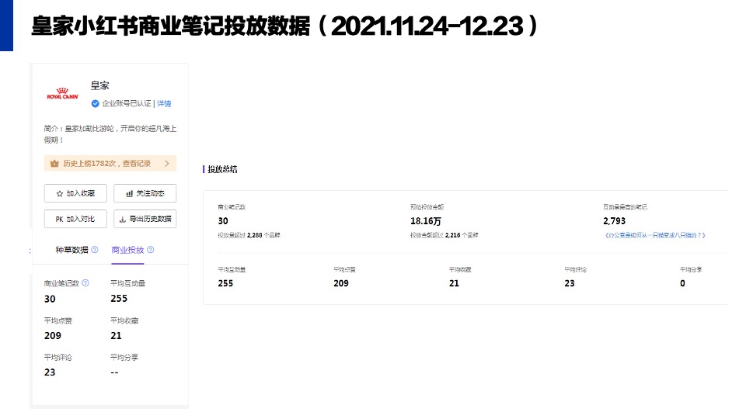Click the bar chart icon in 关注动态
The width and height of the screenshot is (746, 419).
[129, 194]
